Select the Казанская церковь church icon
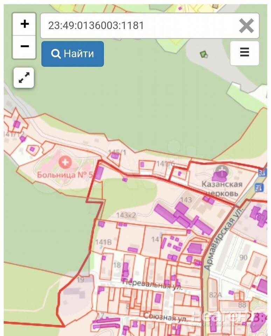 (221, 172)
